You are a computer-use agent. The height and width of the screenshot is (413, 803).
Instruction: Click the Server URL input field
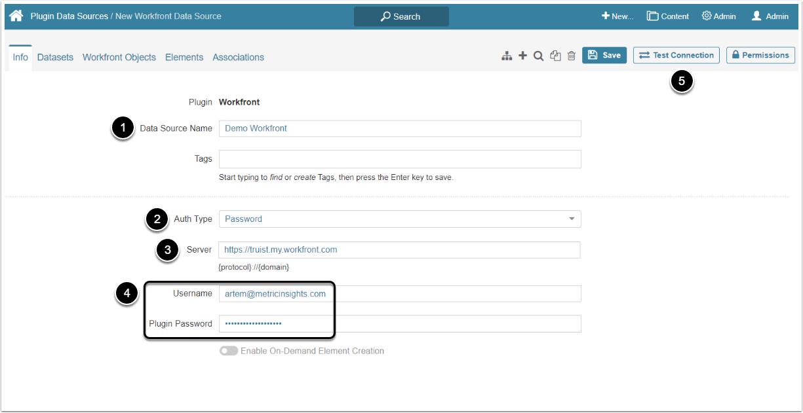pyautogui.click(x=400, y=250)
